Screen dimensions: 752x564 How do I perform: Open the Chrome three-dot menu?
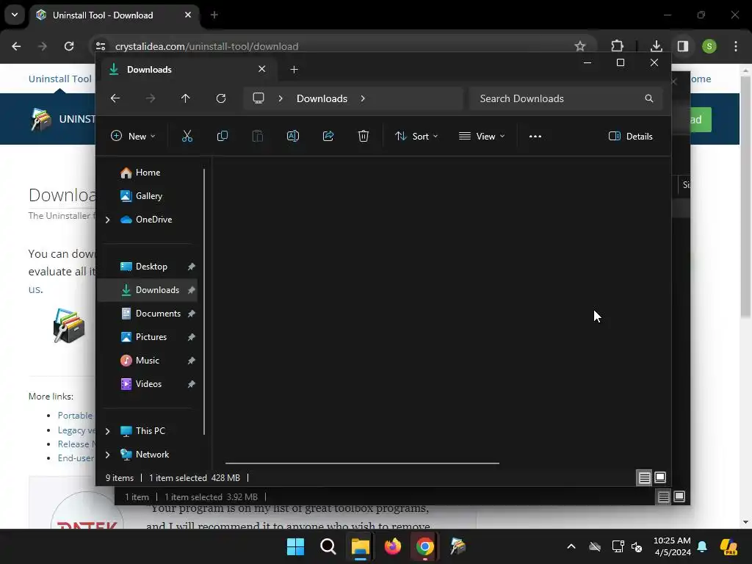[736, 46]
